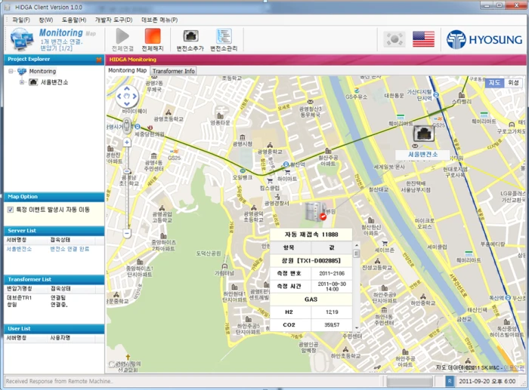Screen dimensions: 529x390
Task: Toggle 특정 이벤트 발생시 자동 이동 checkbox
Action: coord(11,210)
